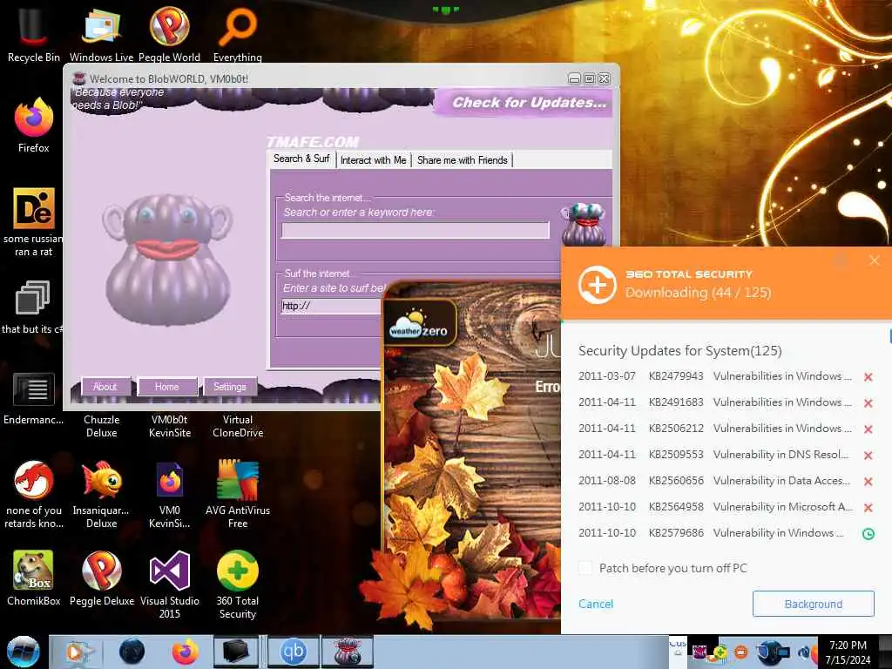Focus the 'Search or enter a keyword' field
This screenshot has width=892, height=669.
416,230
